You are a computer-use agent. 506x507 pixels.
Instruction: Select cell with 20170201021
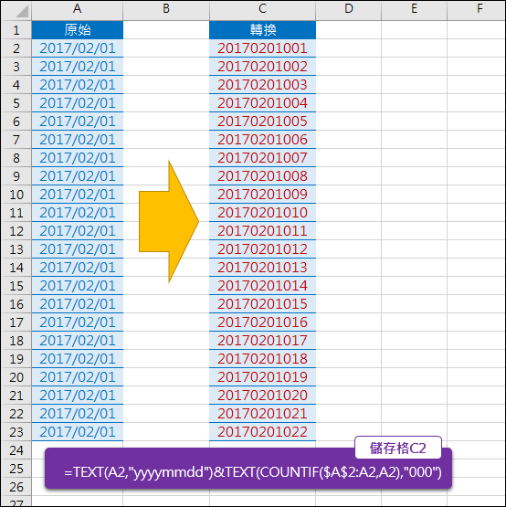click(x=262, y=414)
